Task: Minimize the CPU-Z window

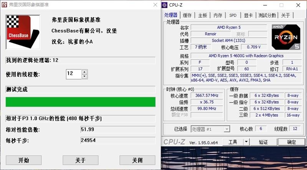Action: (264, 5)
